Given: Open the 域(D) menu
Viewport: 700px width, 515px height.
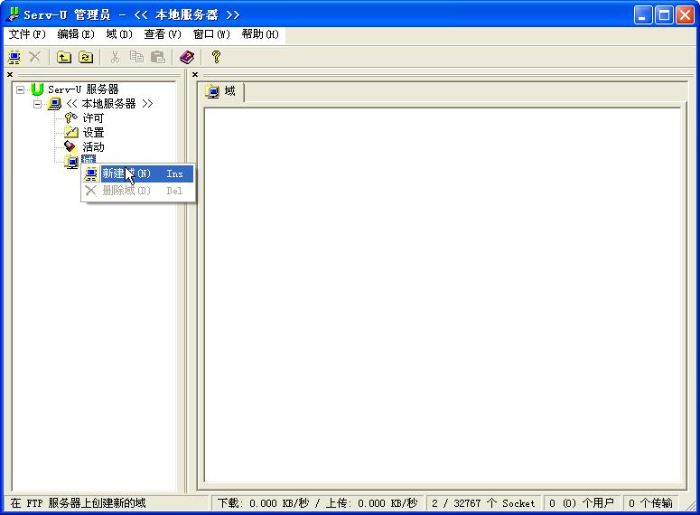Looking at the screenshot, I should point(119,34).
